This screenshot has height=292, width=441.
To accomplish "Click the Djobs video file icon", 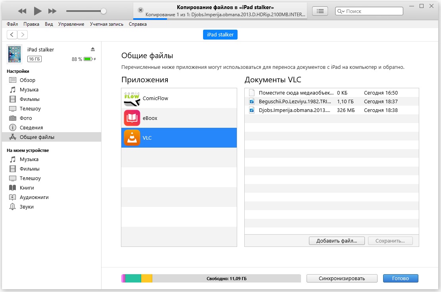I will click(x=252, y=110).
